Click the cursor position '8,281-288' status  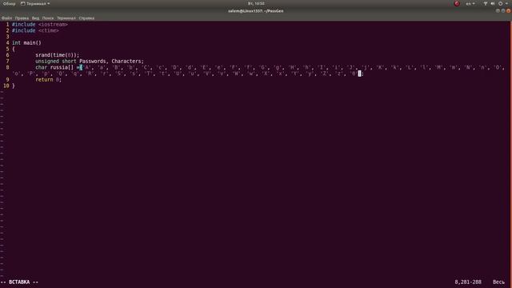coord(468,282)
